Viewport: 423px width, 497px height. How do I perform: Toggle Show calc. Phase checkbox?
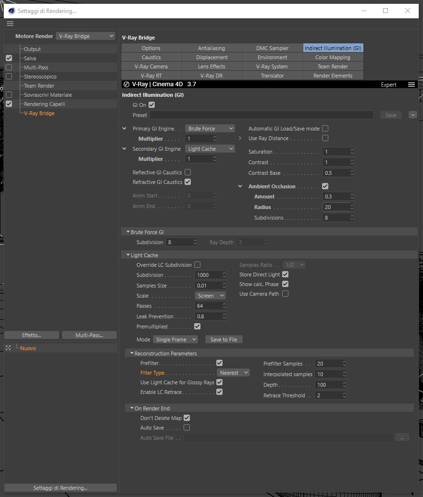coord(285,284)
